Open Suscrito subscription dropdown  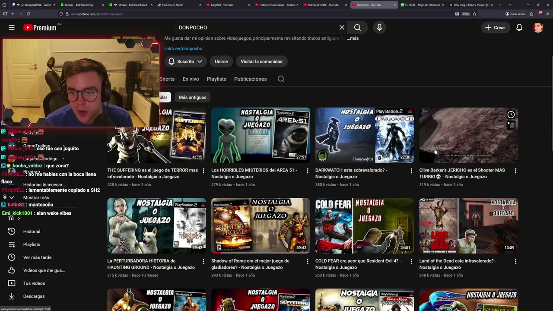[185, 61]
